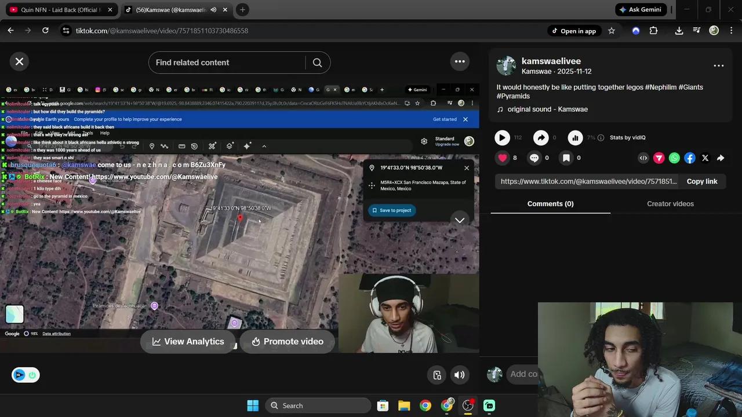Open the #Giants hashtag
This screenshot has width=742, height=417.
point(691,87)
